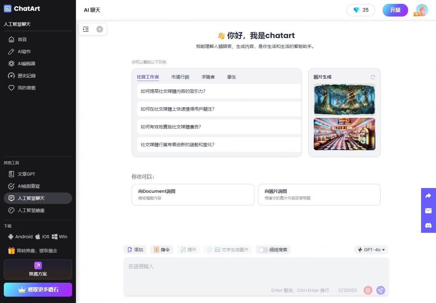Click the help icon beside 文字生成圖片
This screenshot has height=303, width=436.
pos(210,250)
